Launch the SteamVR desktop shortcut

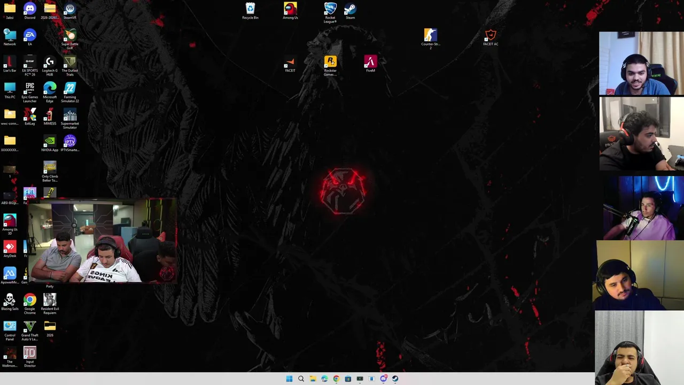click(x=70, y=11)
